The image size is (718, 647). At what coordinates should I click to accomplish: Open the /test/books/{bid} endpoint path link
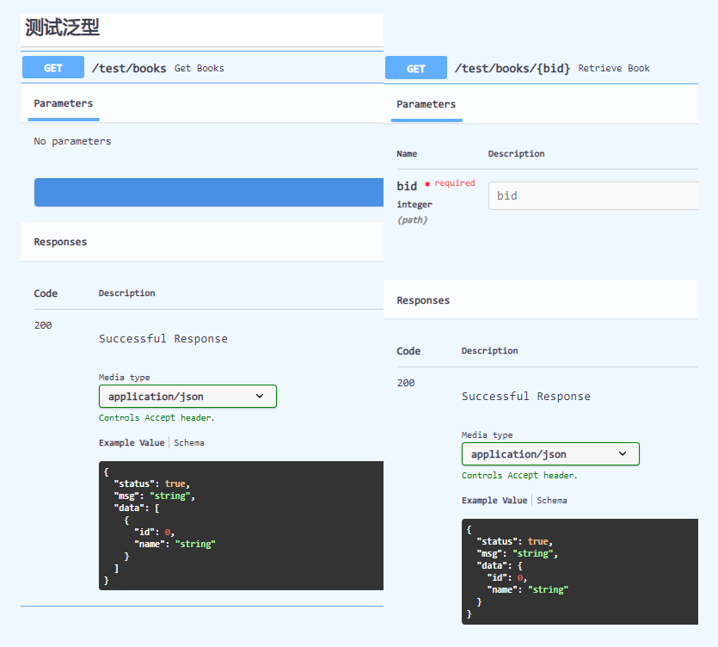[x=512, y=68]
